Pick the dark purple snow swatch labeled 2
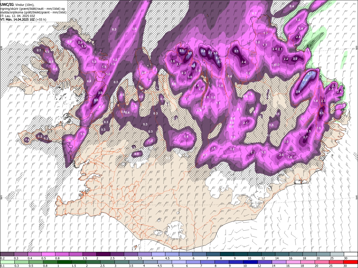This screenshot has width=358, height=268. [103, 254]
